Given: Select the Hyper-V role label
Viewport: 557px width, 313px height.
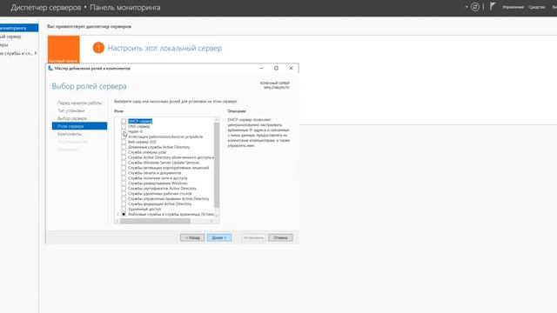Looking at the screenshot, I should click(136, 131).
